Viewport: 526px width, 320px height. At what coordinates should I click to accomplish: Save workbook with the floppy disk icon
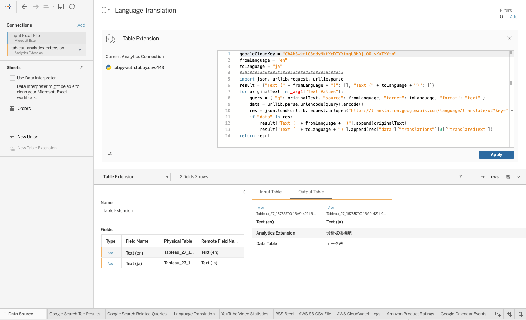(61, 7)
